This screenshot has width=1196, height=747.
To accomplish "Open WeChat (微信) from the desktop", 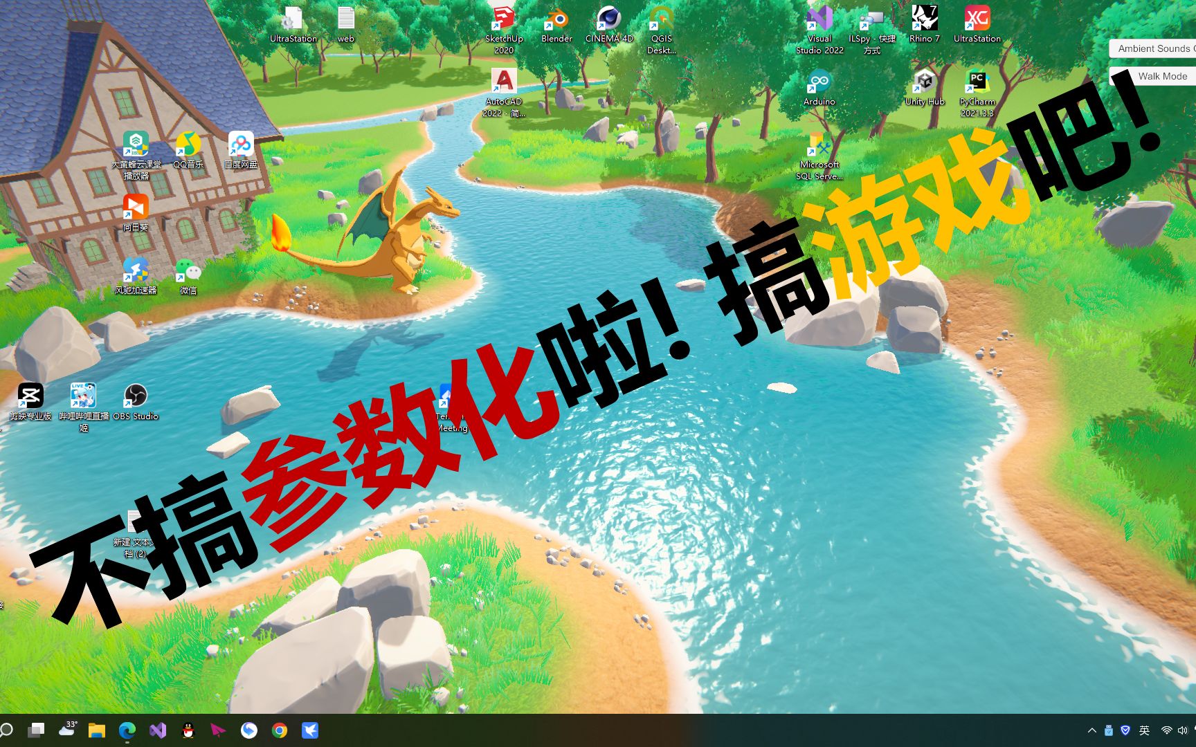I will click(x=189, y=270).
